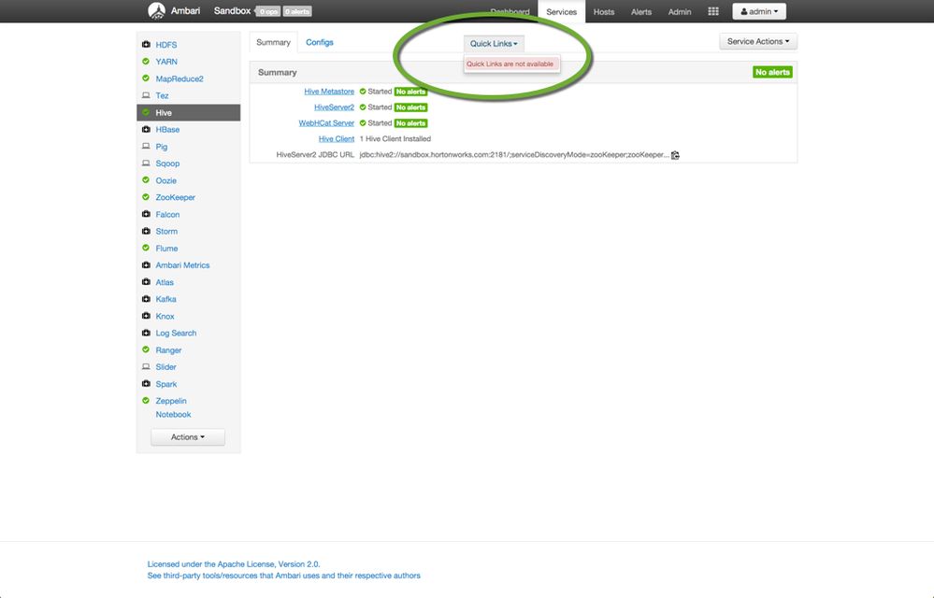Click the MapReduce2 green status icon
Screen dimensions: 934x598
coord(146,78)
